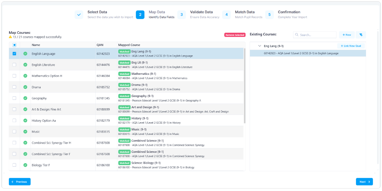Click the Next button
This screenshot has height=191, width=382.
(x=364, y=181)
